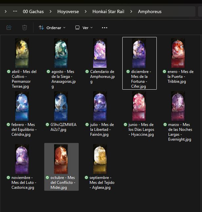Screen dimensions: 202x212
Task: Click the sync status icon of septiembre file
Action: (x=86, y=177)
